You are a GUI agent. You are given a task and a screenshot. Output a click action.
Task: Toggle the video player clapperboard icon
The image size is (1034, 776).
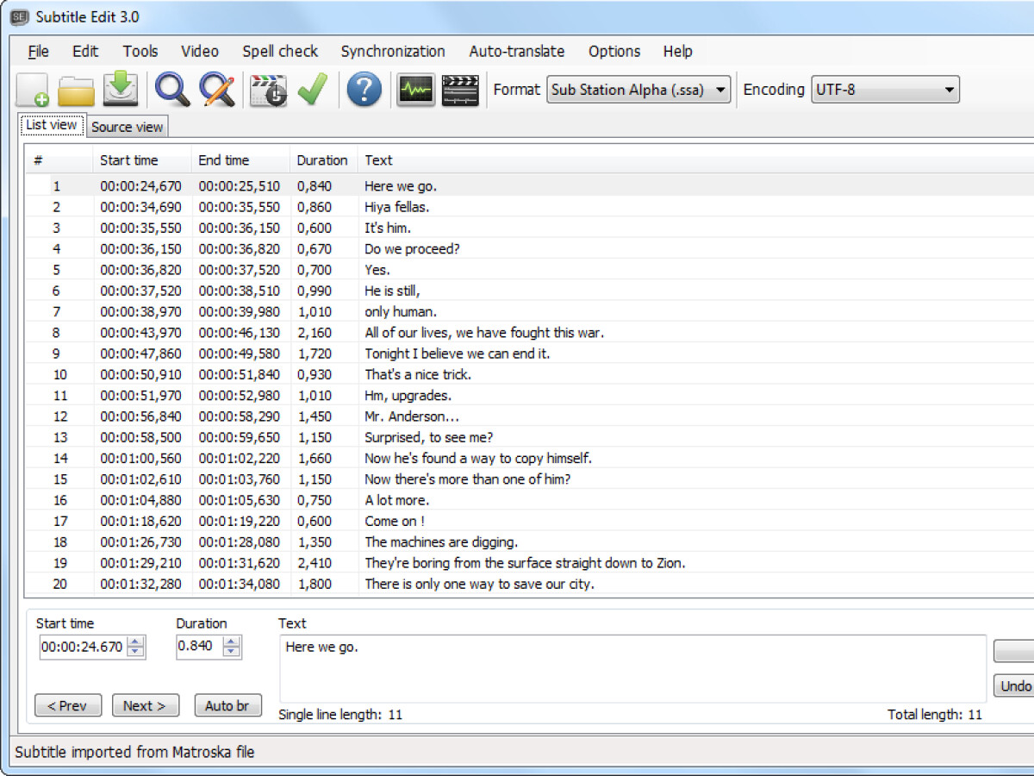point(460,90)
